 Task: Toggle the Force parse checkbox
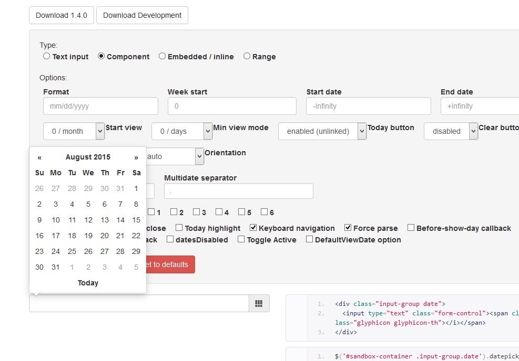pyautogui.click(x=348, y=228)
